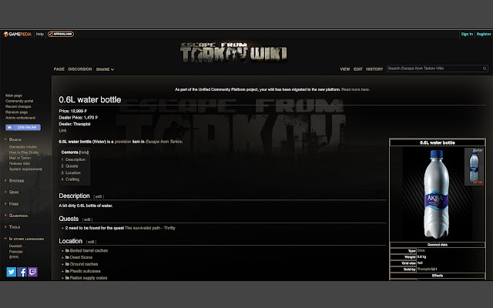
Task: Follow the Read more here link
Action: point(355,89)
